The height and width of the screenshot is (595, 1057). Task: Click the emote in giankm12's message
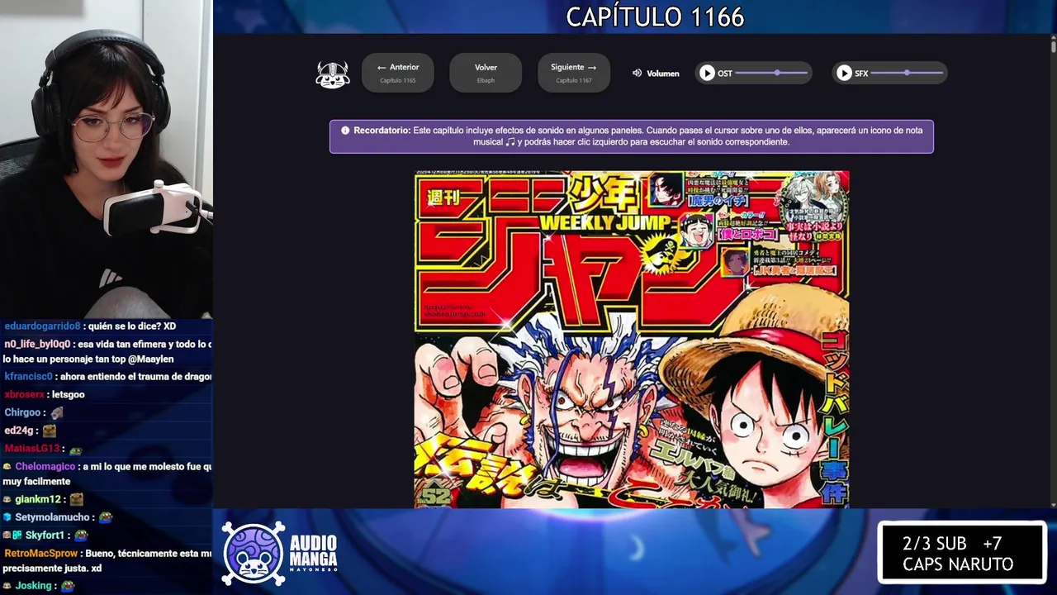tap(77, 499)
